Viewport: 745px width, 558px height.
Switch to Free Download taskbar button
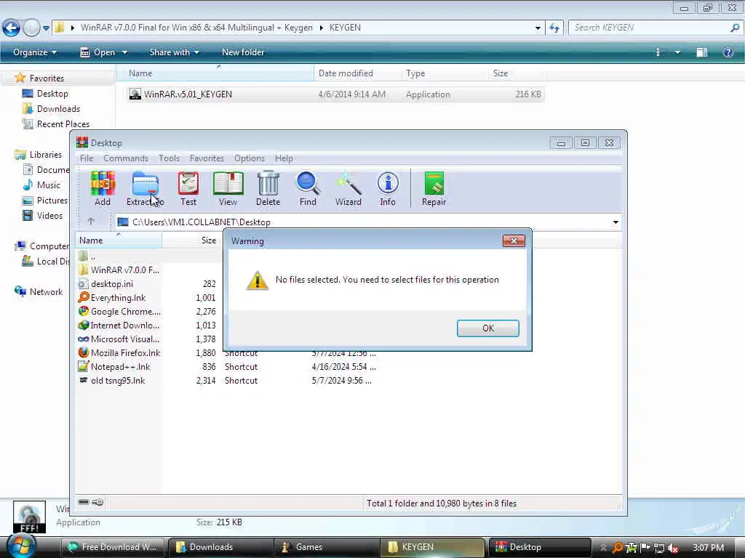[x=113, y=547]
